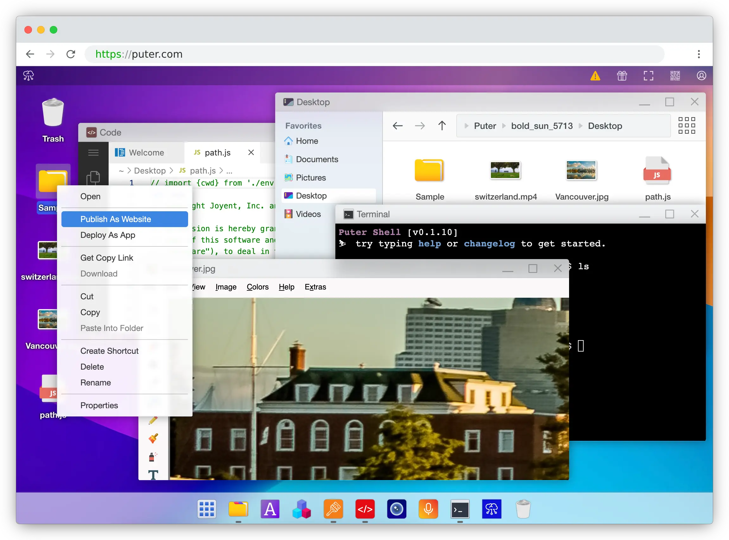Expand the Pictures folder in sidebar

tap(311, 177)
